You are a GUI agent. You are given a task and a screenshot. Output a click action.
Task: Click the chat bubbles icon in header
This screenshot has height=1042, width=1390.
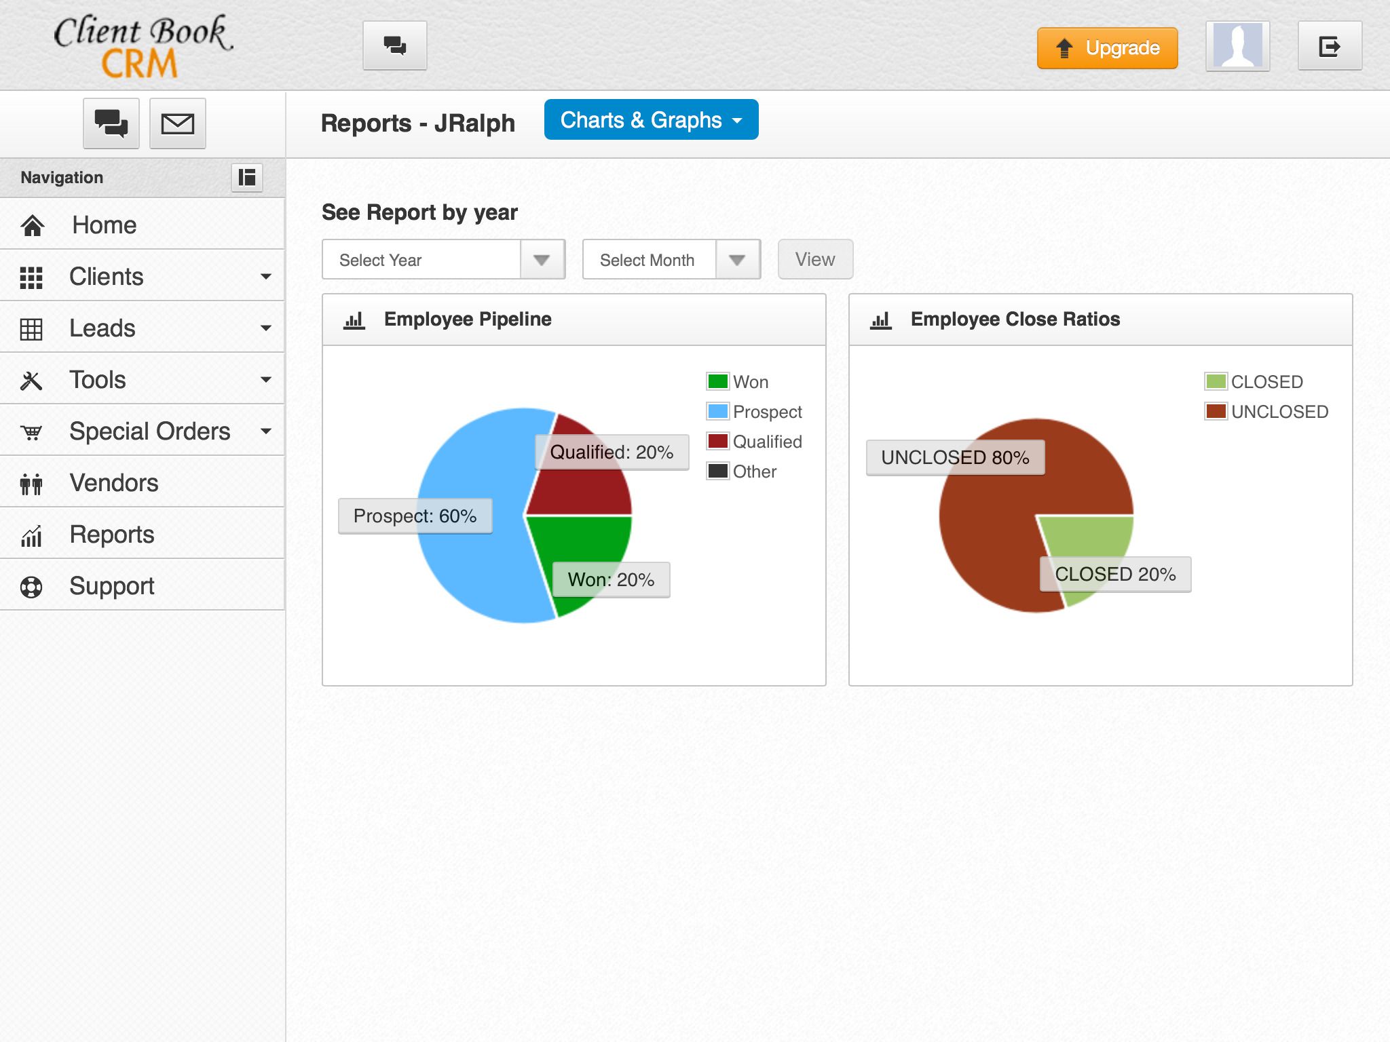(x=394, y=45)
